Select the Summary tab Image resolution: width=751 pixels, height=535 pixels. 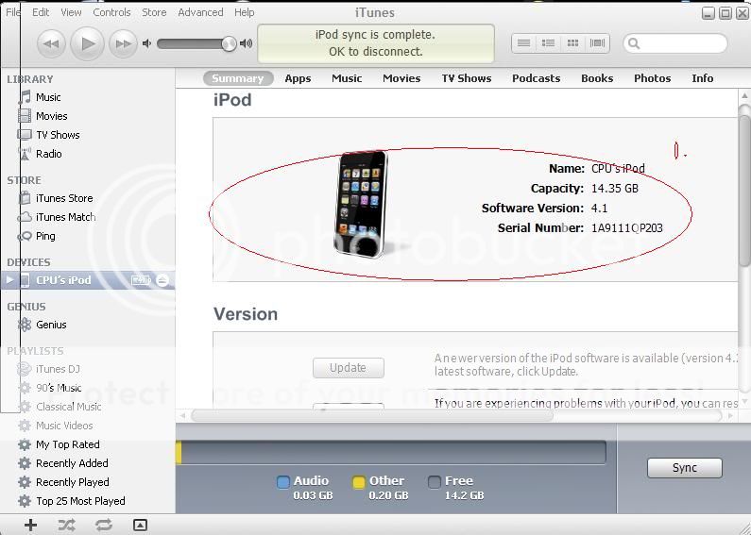pyautogui.click(x=238, y=78)
